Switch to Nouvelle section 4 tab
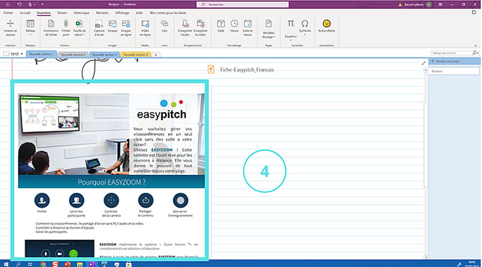The image size is (482, 267). [136, 54]
